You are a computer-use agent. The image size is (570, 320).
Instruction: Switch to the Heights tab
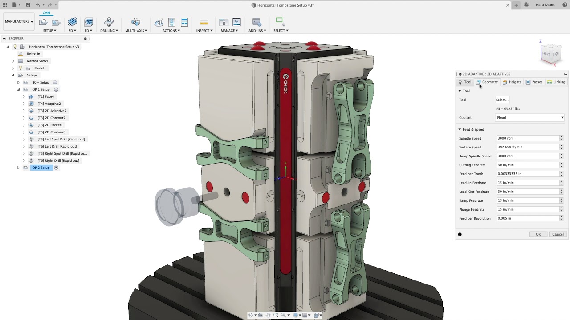[512, 82]
